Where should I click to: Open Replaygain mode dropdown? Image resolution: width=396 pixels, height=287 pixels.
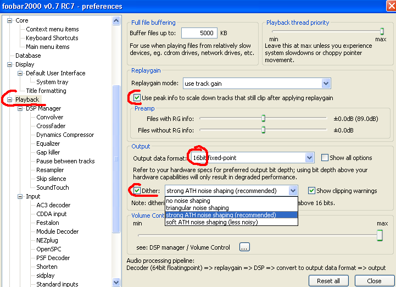tap(326, 84)
